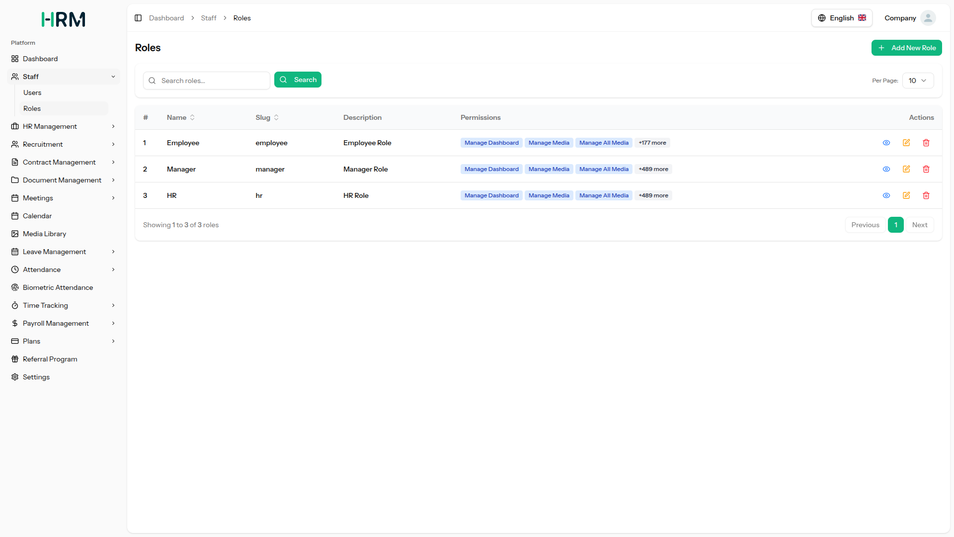Open Biometric Attendance from the sidebar
954x537 pixels.
coord(58,287)
